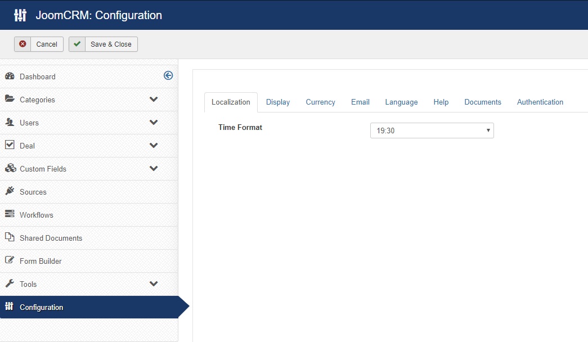The width and height of the screenshot is (588, 342).
Task: Expand the Users menu chevron
Action: tap(154, 122)
